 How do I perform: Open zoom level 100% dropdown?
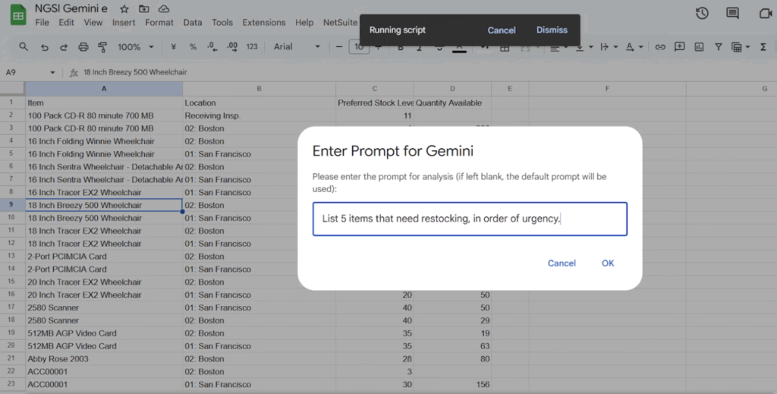point(135,47)
